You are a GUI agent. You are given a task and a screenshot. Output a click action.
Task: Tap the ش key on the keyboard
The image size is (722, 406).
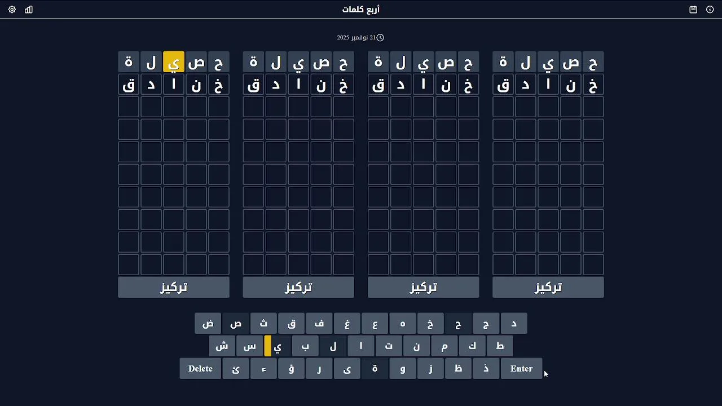click(x=222, y=346)
